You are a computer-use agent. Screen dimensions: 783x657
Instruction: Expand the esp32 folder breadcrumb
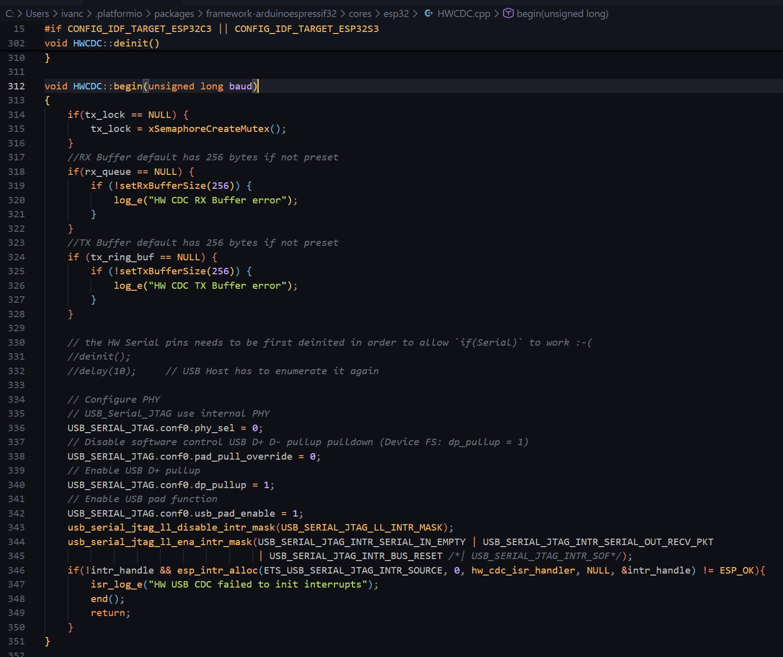click(x=396, y=13)
